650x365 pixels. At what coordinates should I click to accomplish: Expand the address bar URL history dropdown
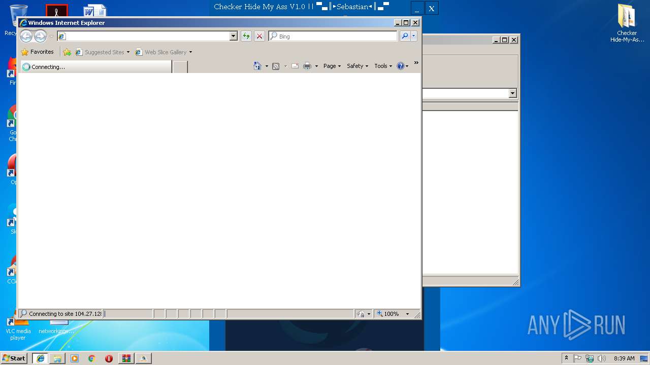[234, 36]
